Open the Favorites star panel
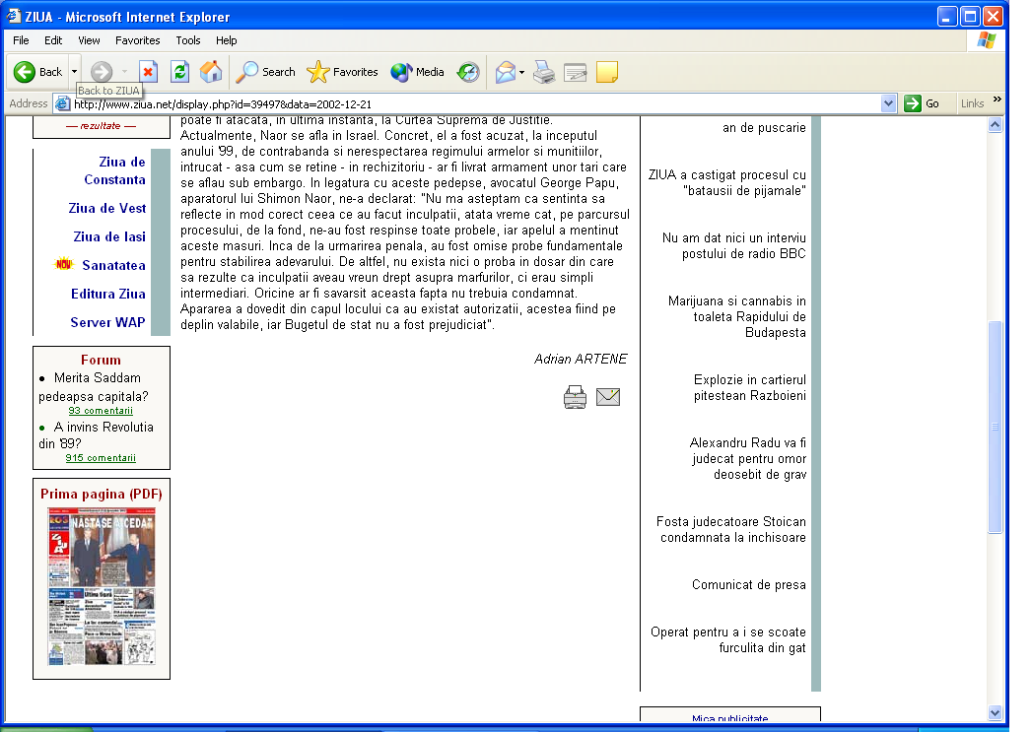The image size is (1032, 732). pos(342,72)
